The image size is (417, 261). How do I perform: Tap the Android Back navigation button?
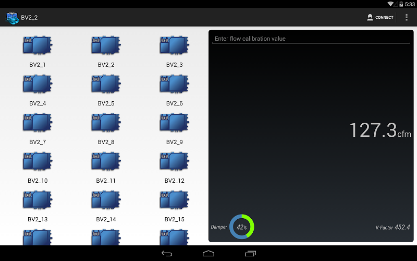pos(167,254)
